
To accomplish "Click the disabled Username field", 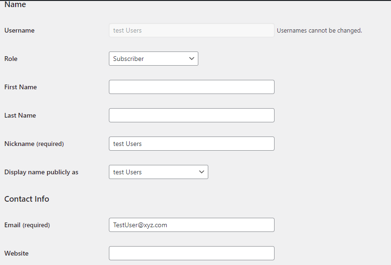I will click(x=191, y=30).
